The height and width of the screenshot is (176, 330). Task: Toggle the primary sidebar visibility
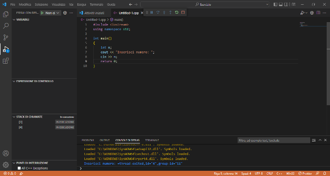pyautogui.click(x=275, y=4)
